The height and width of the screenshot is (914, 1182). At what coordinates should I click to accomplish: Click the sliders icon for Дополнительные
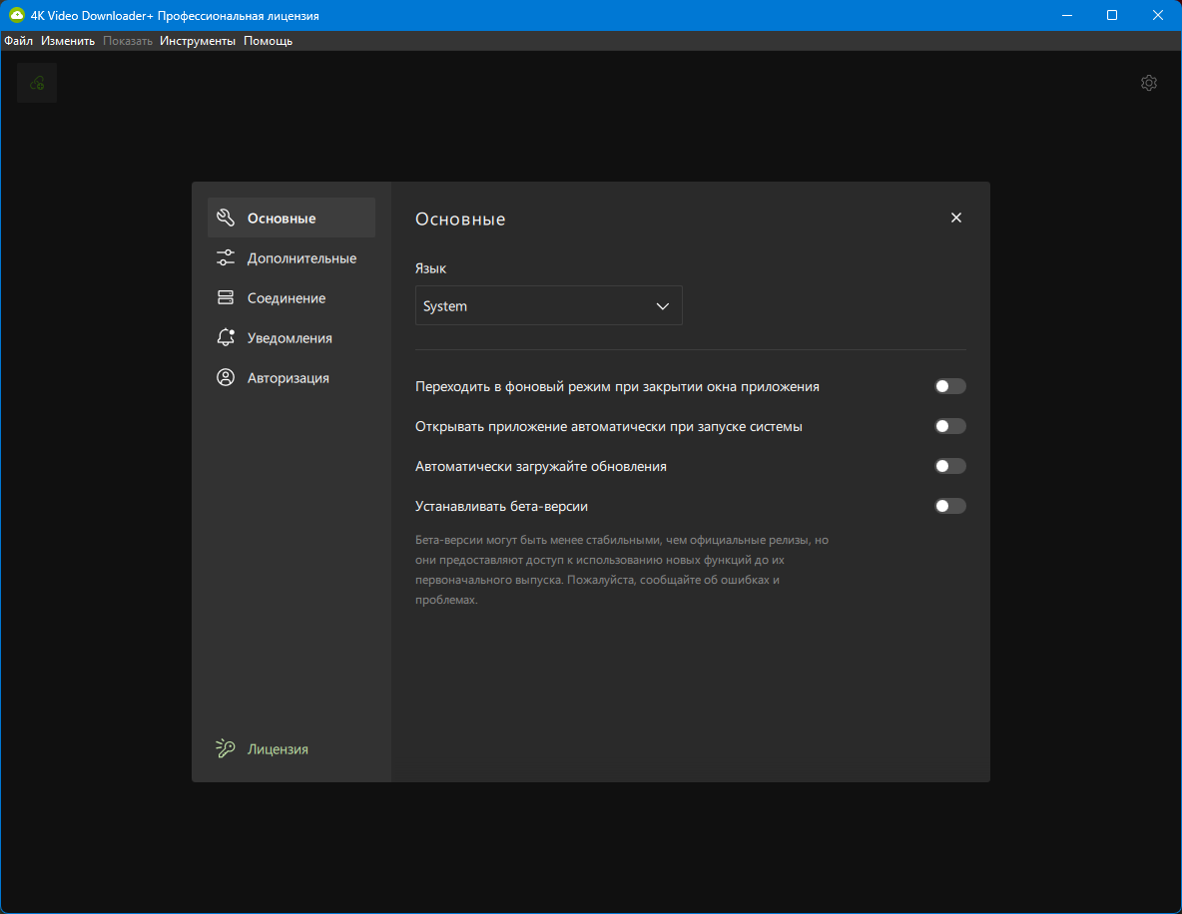[x=226, y=257]
